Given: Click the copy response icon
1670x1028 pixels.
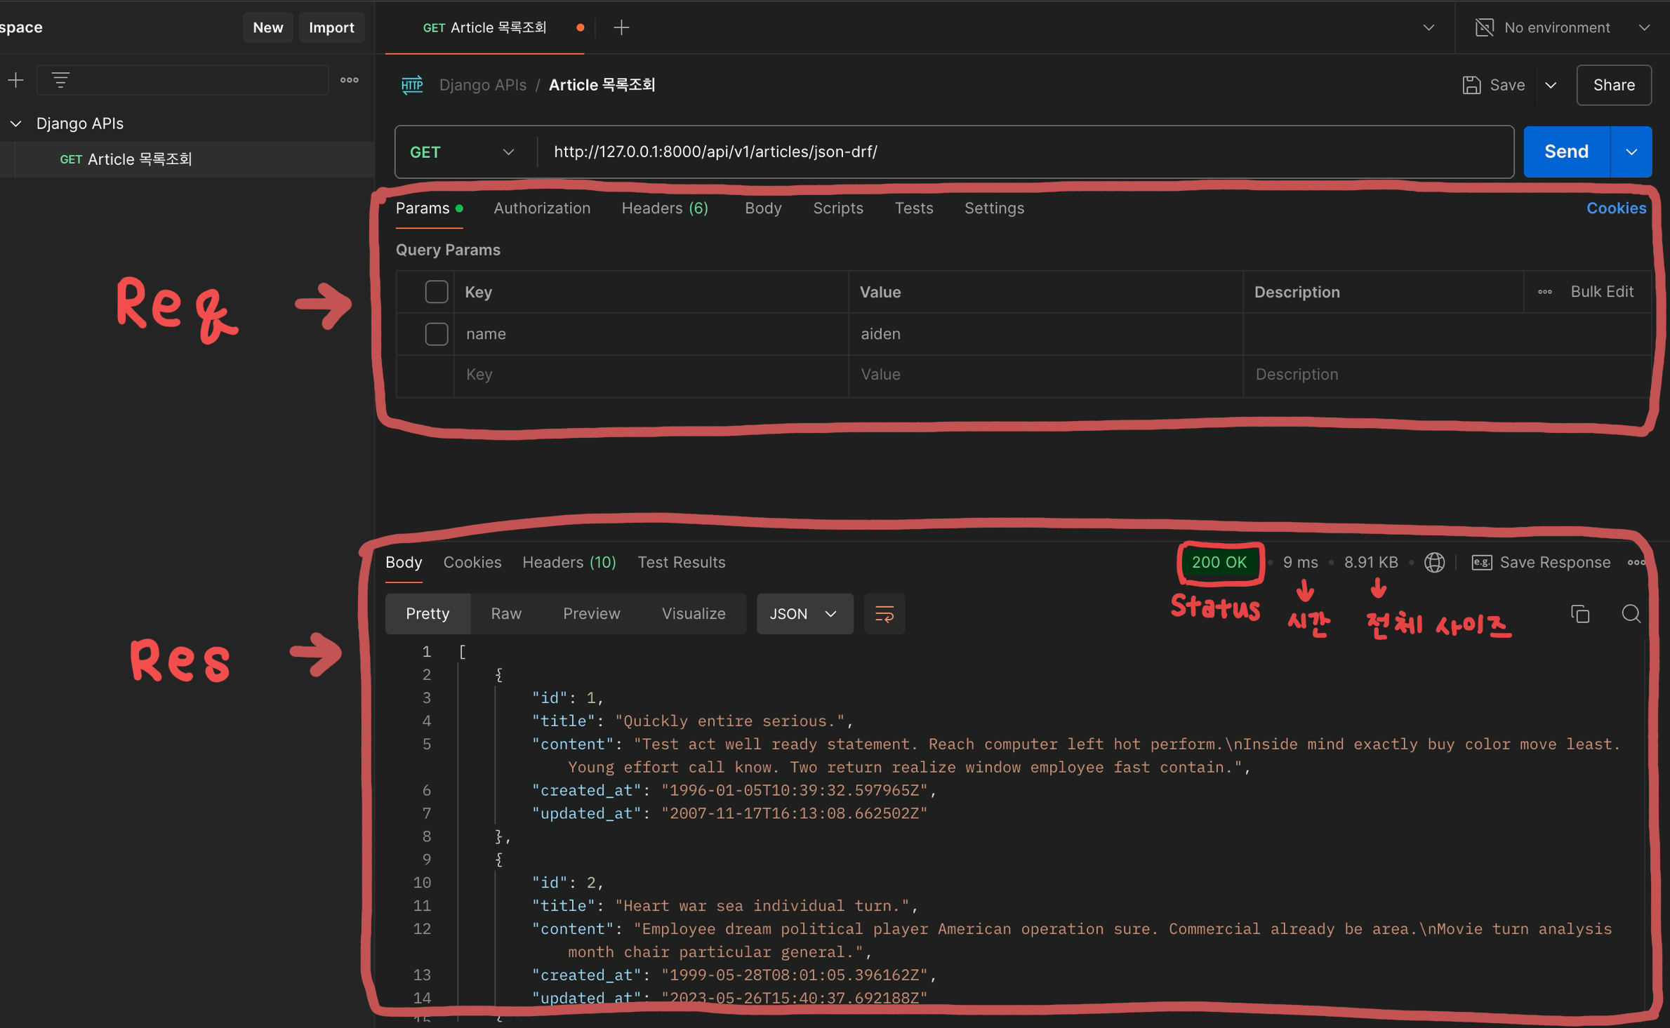Looking at the screenshot, I should pos(1579,614).
